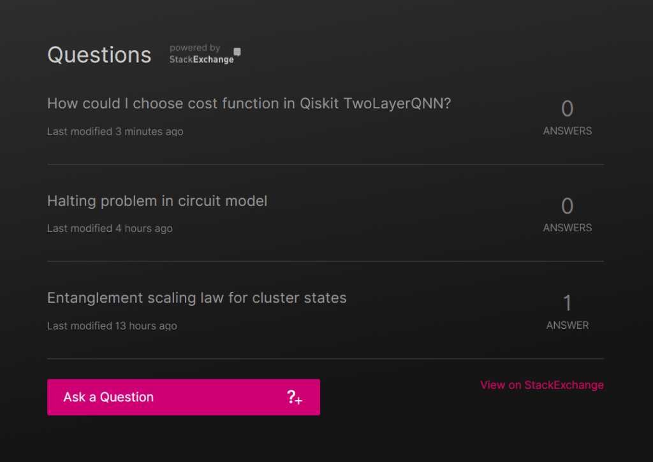Click ANSWERS label beside Qiskit question
This screenshot has height=462, width=653.
tap(567, 131)
